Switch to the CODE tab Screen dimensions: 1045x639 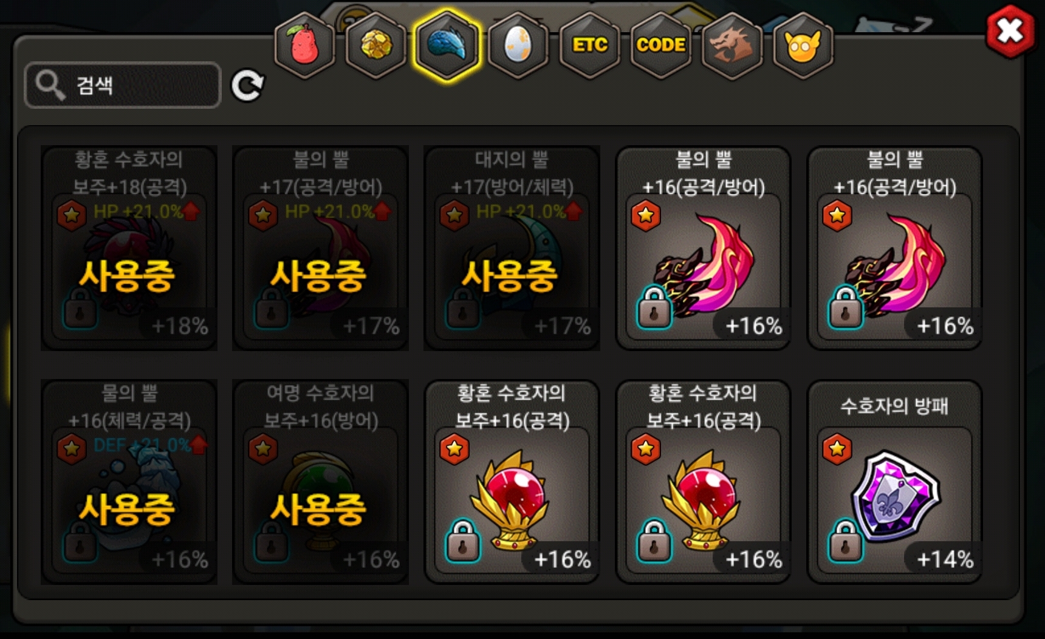tap(661, 46)
